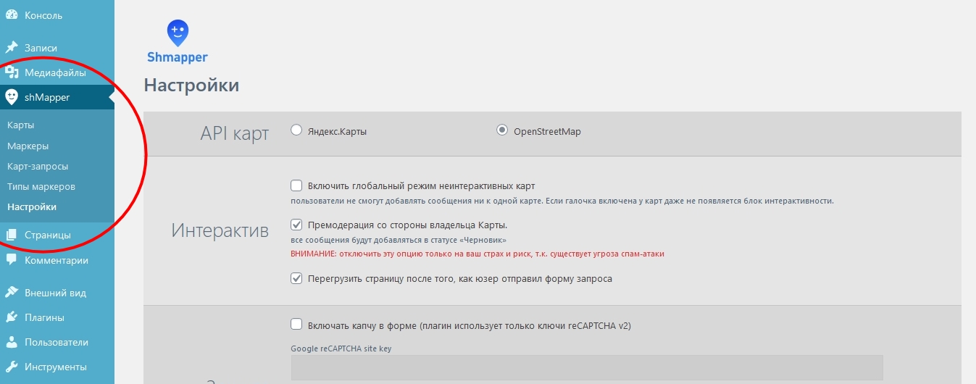
Task: Enable the reCAPTCHA captcha checkbox
Action: point(296,325)
